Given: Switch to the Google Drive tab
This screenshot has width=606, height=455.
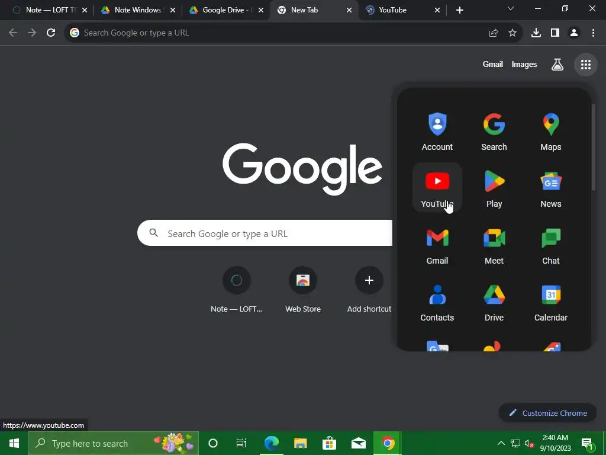Looking at the screenshot, I should (x=225, y=10).
